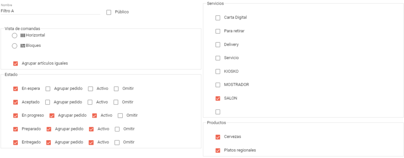Select the Bloques view layout icon

point(22,46)
